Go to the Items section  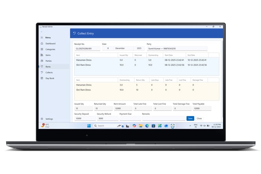click(x=48, y=55)
